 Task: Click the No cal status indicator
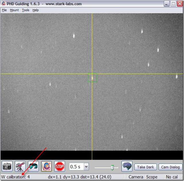pyautogui.click(x=172, y=177)
